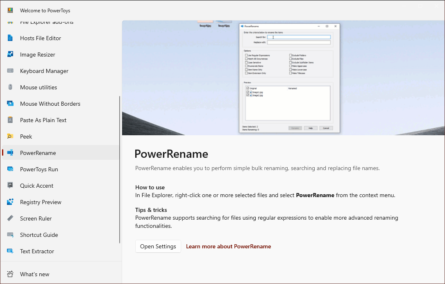Open Mouse Without Borders via its icon
The width and height of the screenshot is (445, 284).
tap(11, 103)
